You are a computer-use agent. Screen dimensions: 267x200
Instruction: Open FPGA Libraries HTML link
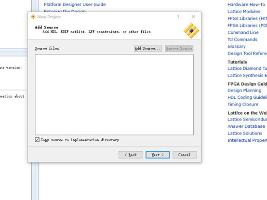coord(247,18)
